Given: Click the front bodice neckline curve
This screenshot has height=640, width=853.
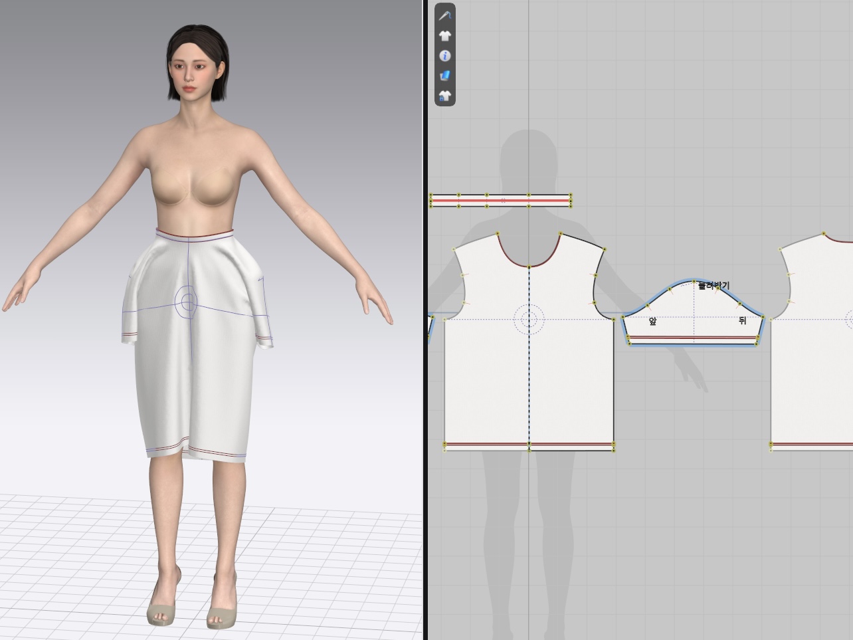Looking at the screenshot, I should [529, 266].
